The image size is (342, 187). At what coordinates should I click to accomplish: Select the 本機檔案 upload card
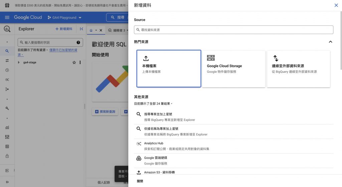(169, 69)
